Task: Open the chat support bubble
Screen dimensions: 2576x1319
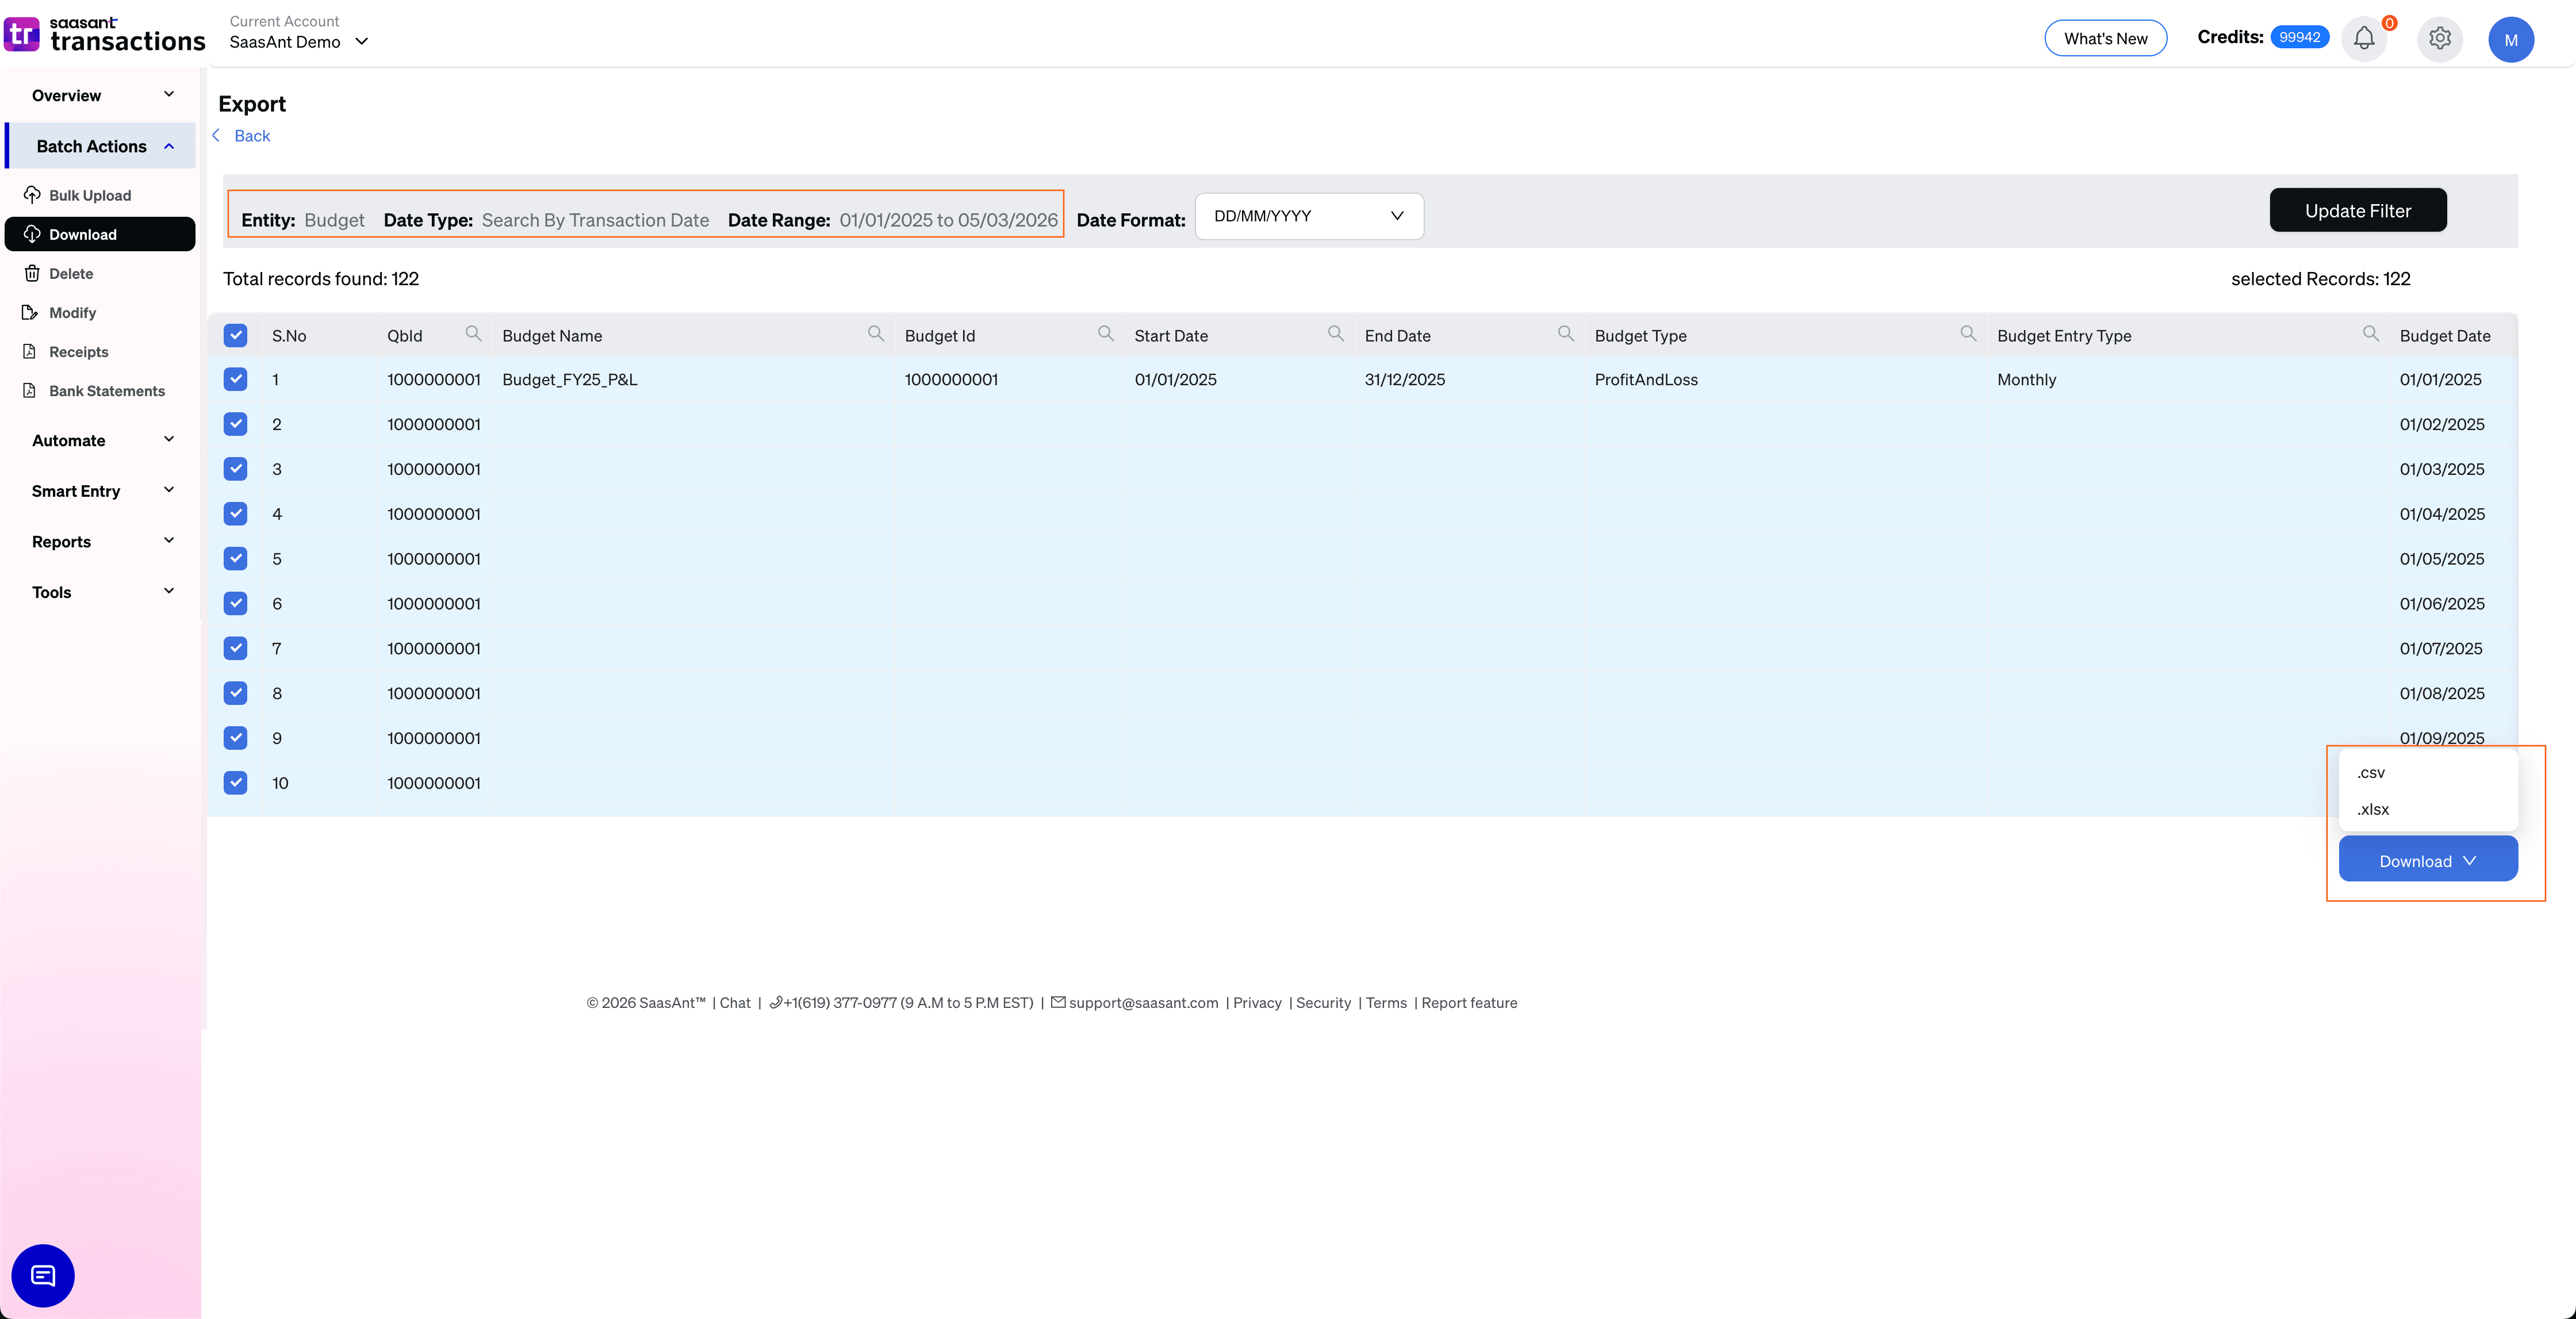Action: [x=42, y=1275]
